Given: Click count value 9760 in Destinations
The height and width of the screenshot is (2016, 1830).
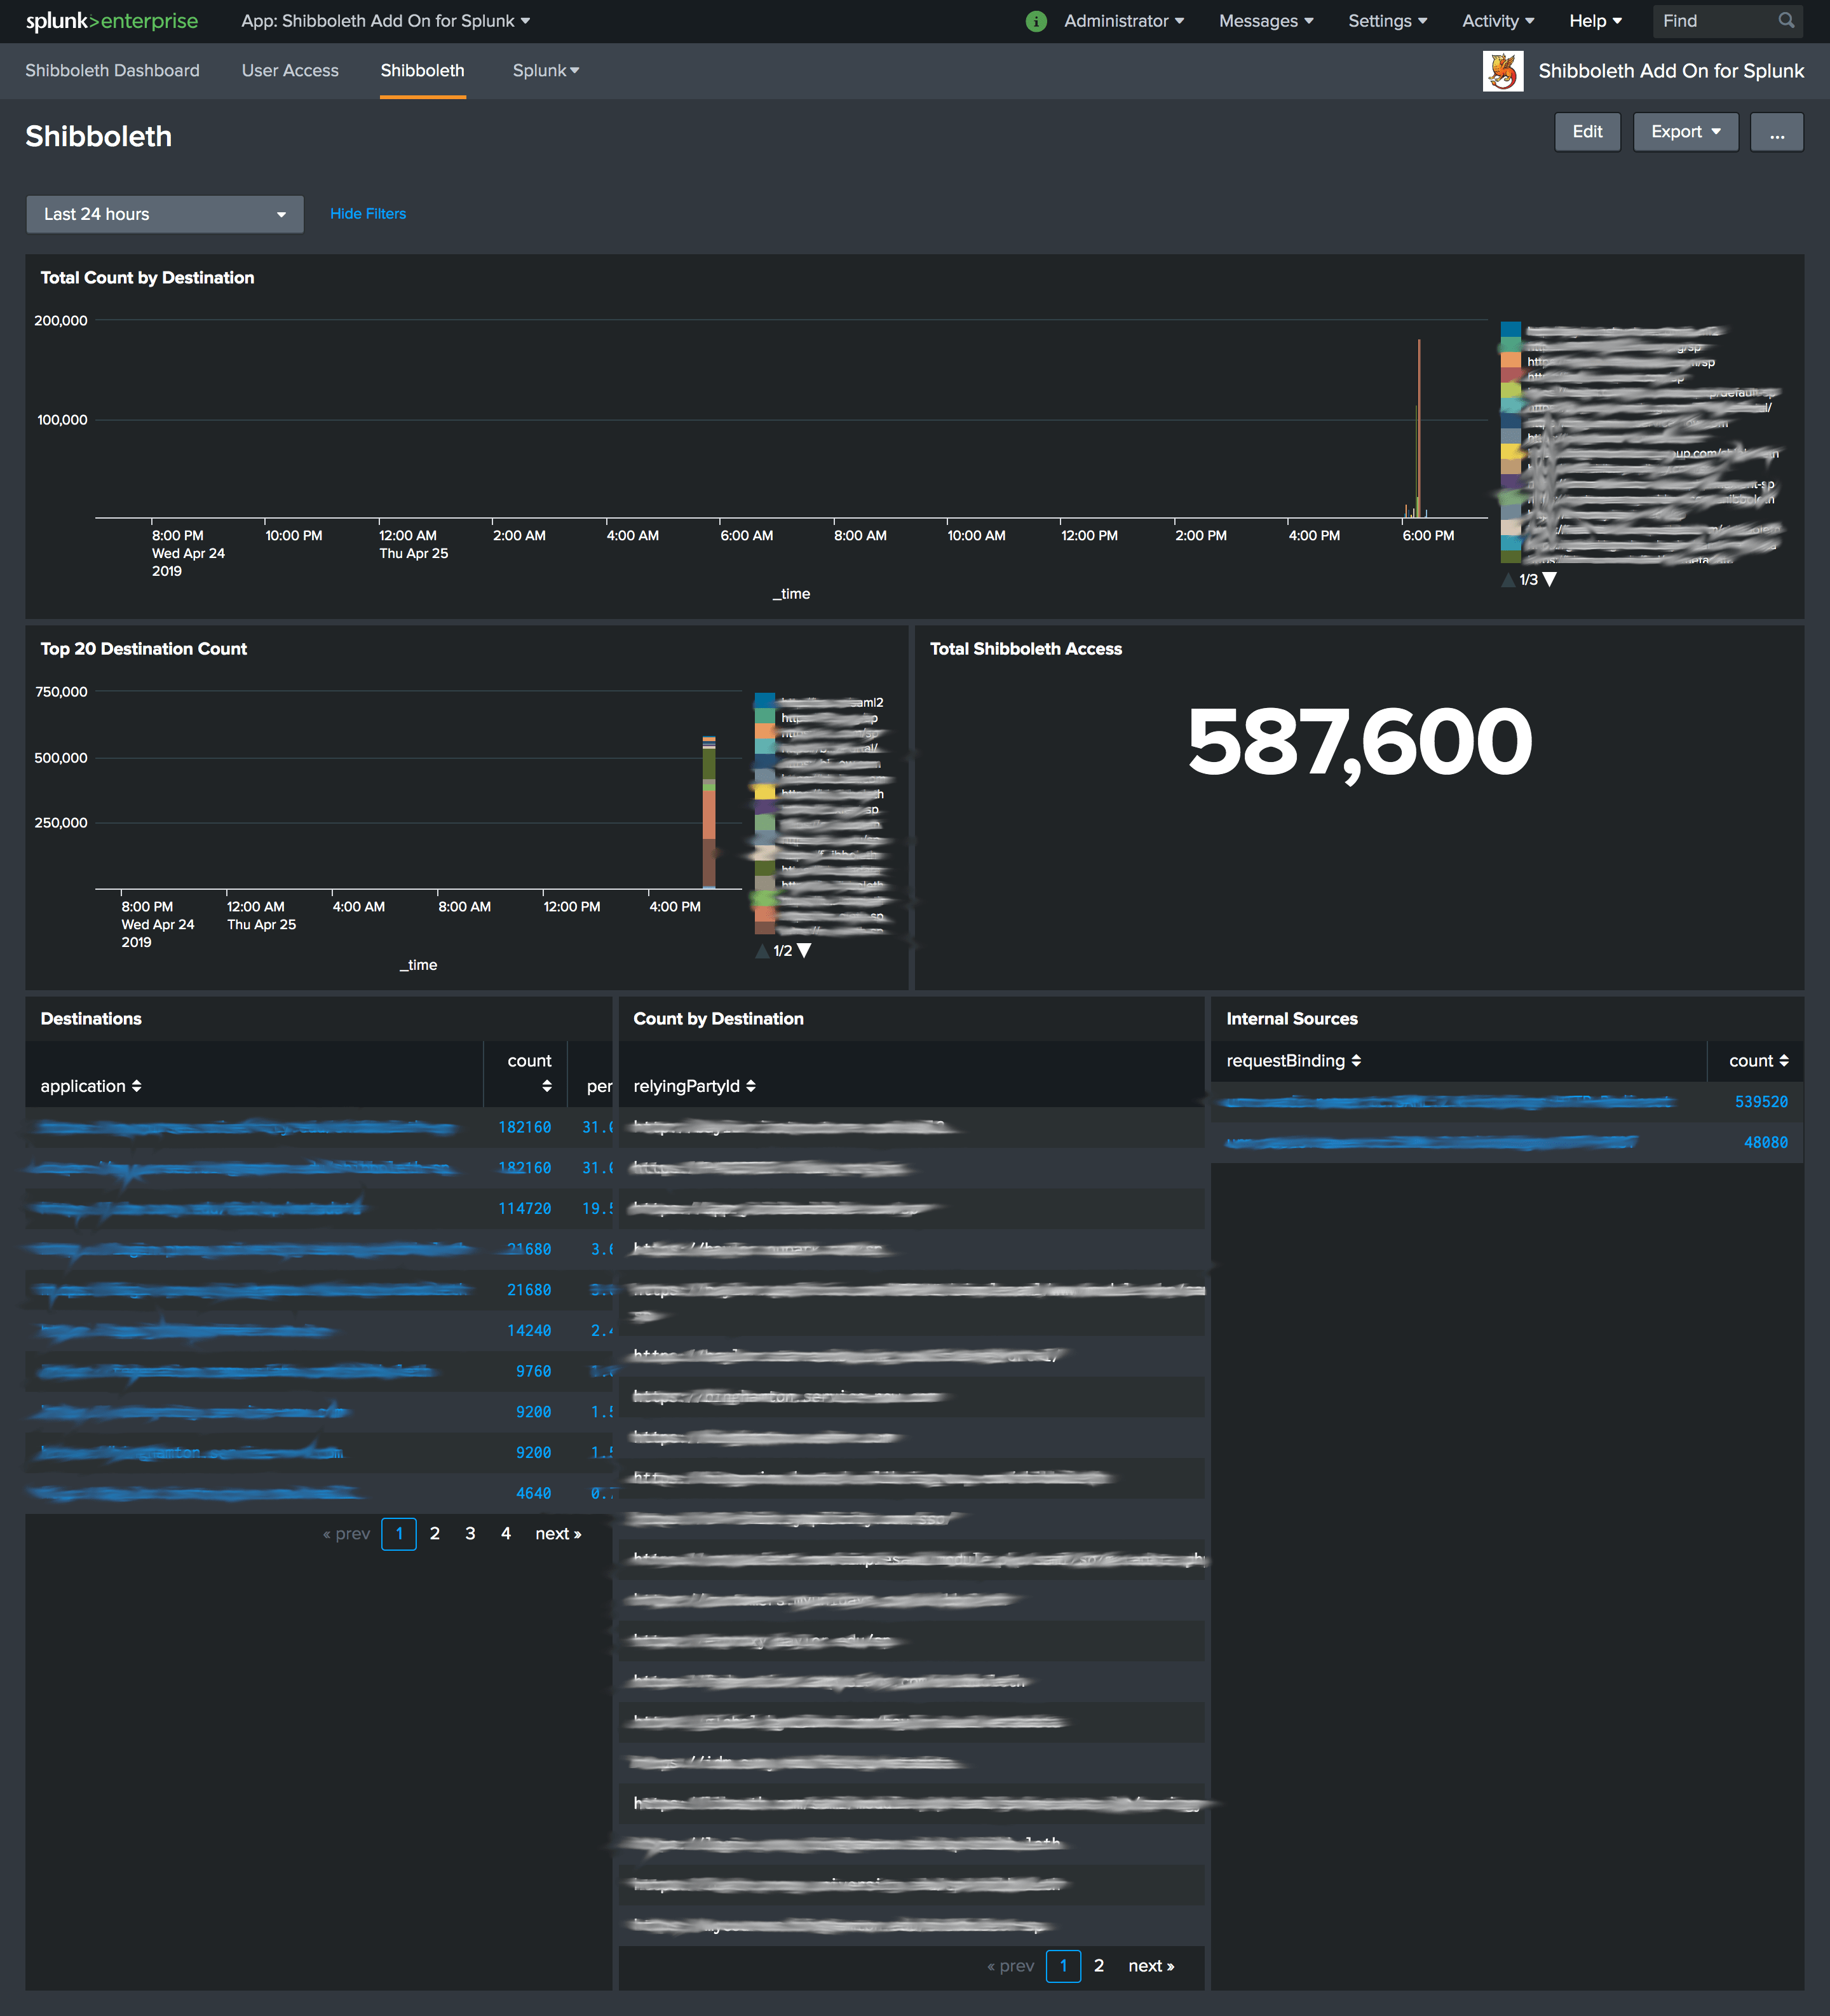Looking at the screenshot, I should 533,1371.
